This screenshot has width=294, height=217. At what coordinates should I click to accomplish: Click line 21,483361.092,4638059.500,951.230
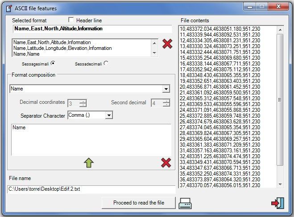(x=220, y=93)
